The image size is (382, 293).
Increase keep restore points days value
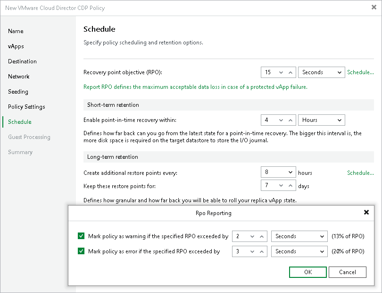(291, 186)
